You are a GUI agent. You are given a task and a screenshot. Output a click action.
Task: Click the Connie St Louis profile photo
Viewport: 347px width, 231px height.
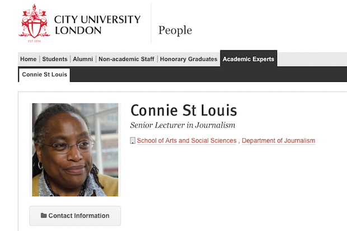click(75, 149)
